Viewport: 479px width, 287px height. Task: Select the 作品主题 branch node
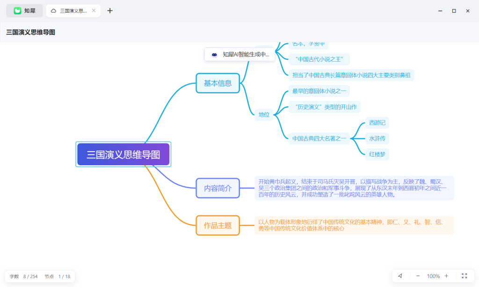(x=218, y=225)
